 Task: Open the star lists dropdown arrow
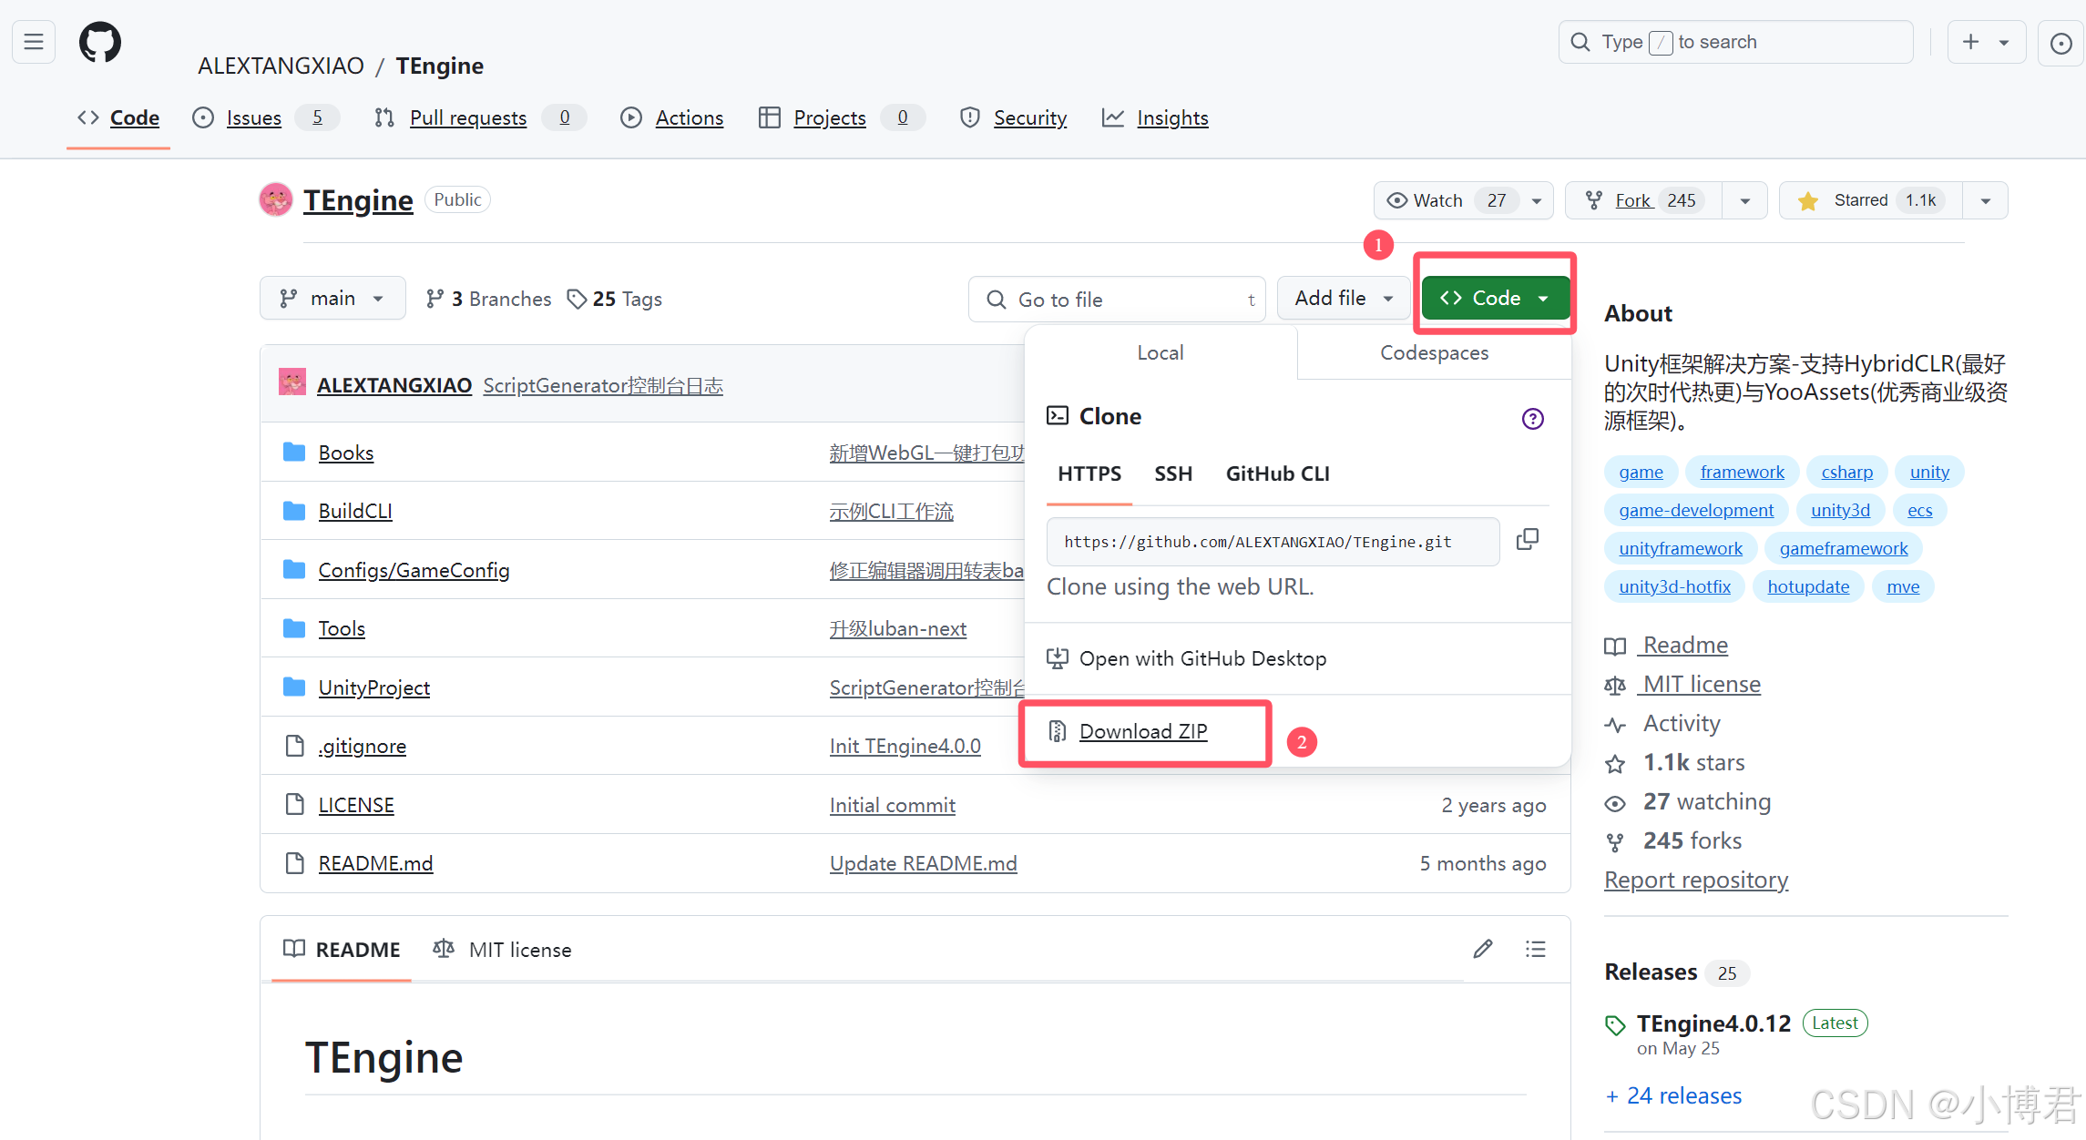[x=1986, y=200]
